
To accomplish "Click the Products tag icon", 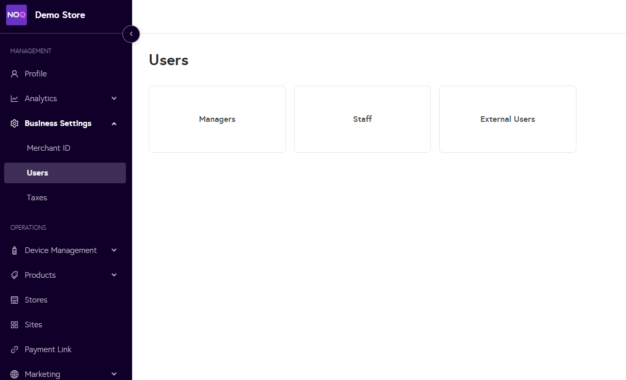I will [x=14, y=275].
